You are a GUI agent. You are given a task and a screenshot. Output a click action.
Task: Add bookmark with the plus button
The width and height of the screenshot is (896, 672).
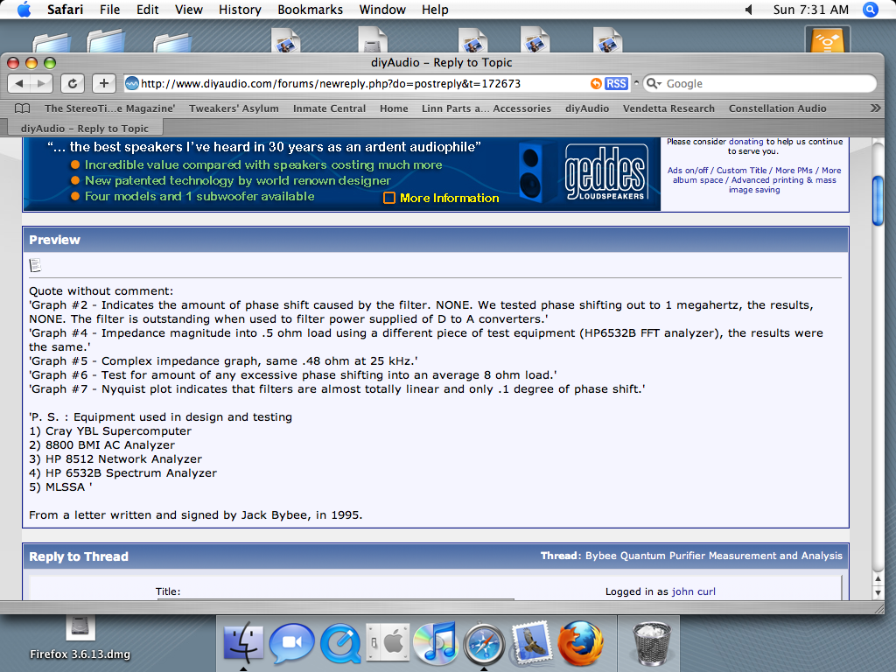[x=103, y=83]
